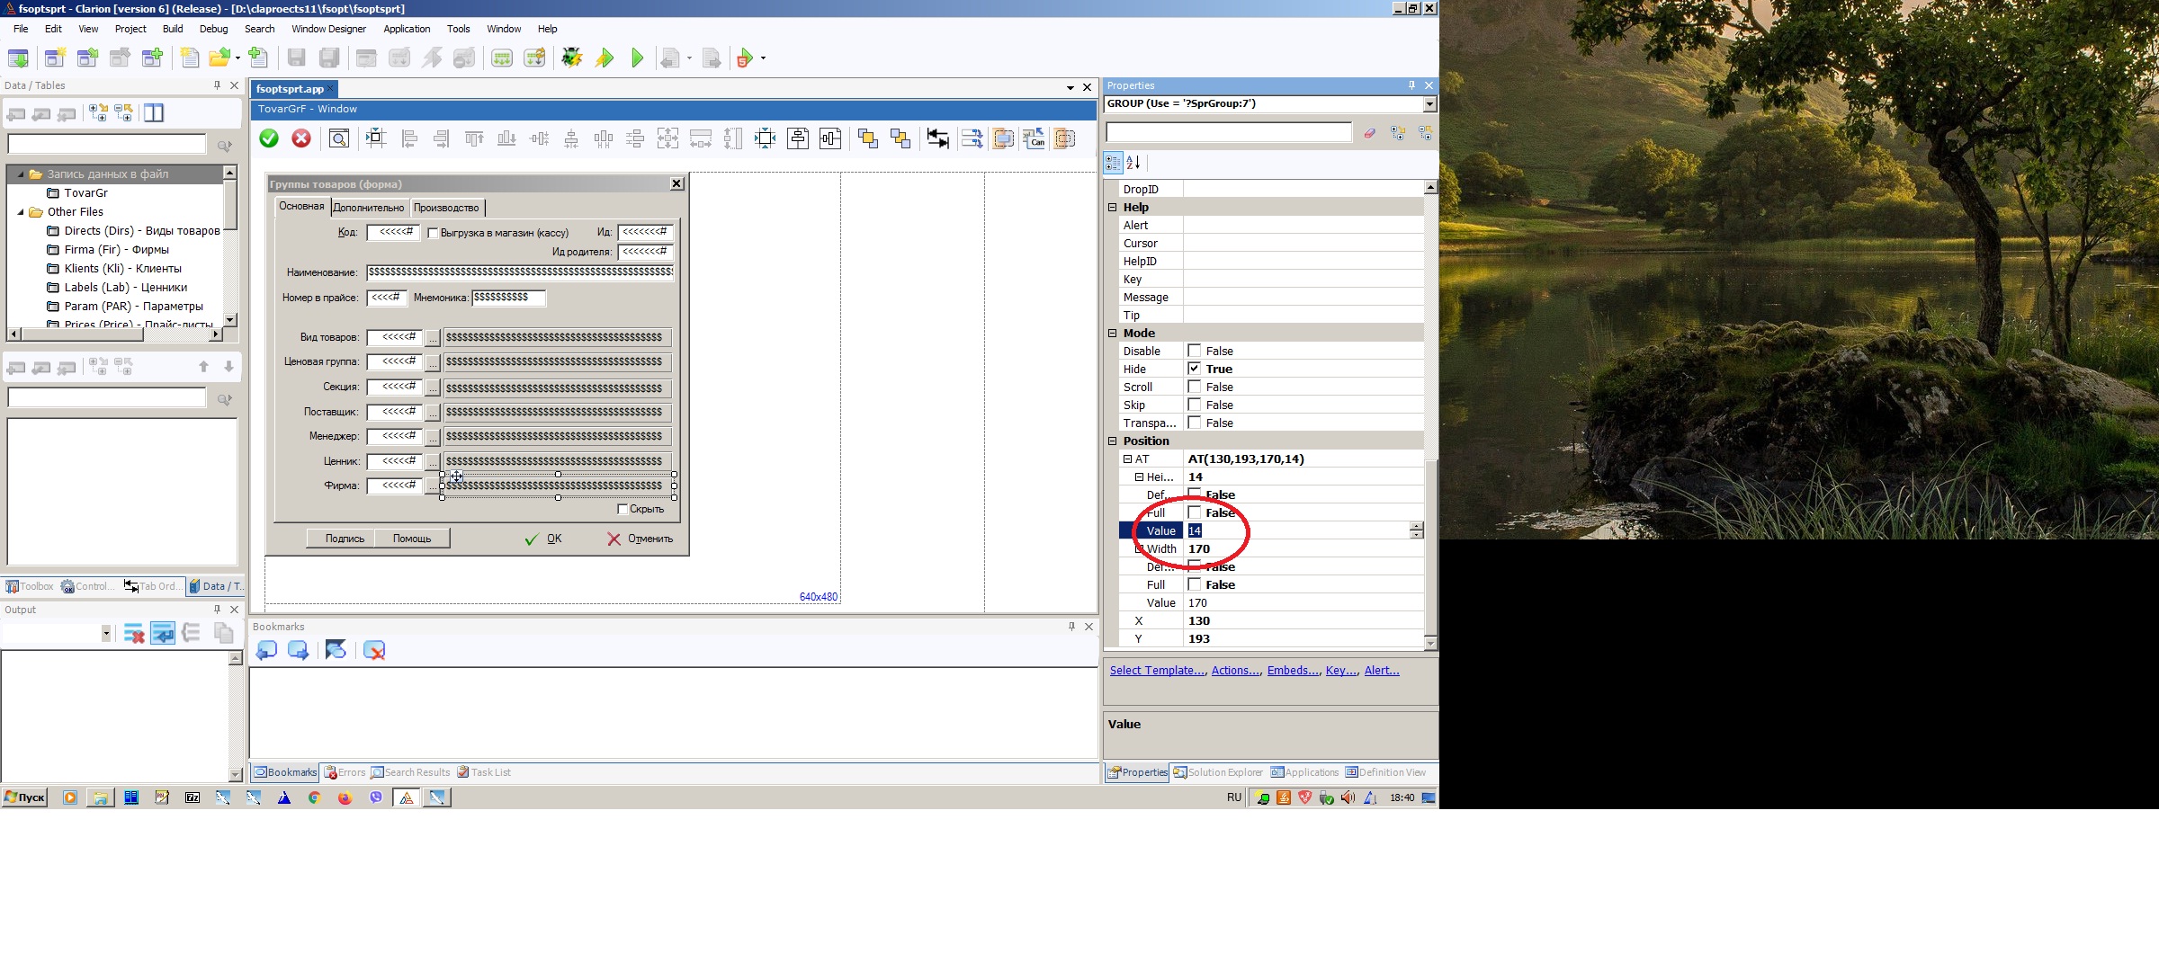Image resolution: width=2159 pixels, height=971 pixels.
Task: Click the tab order arrows icon
Action: click(x=937, y=138)
